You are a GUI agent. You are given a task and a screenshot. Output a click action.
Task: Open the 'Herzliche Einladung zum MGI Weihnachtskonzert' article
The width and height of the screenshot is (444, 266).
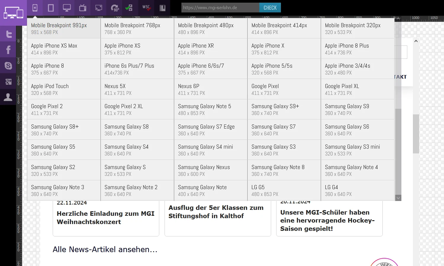tap(106, 218)
